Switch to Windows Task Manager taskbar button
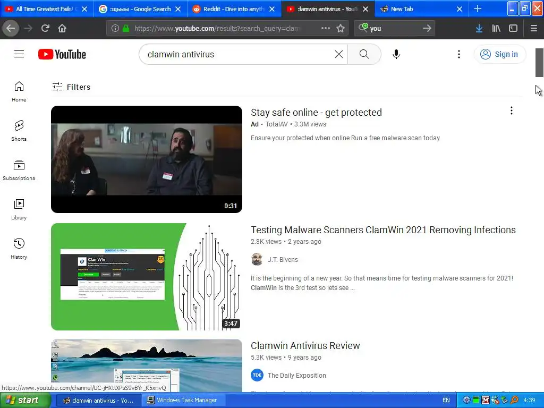Screen dimensions: 544x408 click(183, 400)
